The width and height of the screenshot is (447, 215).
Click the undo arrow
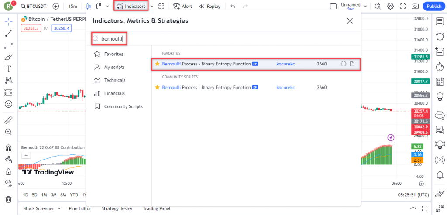tap(233, 6)
